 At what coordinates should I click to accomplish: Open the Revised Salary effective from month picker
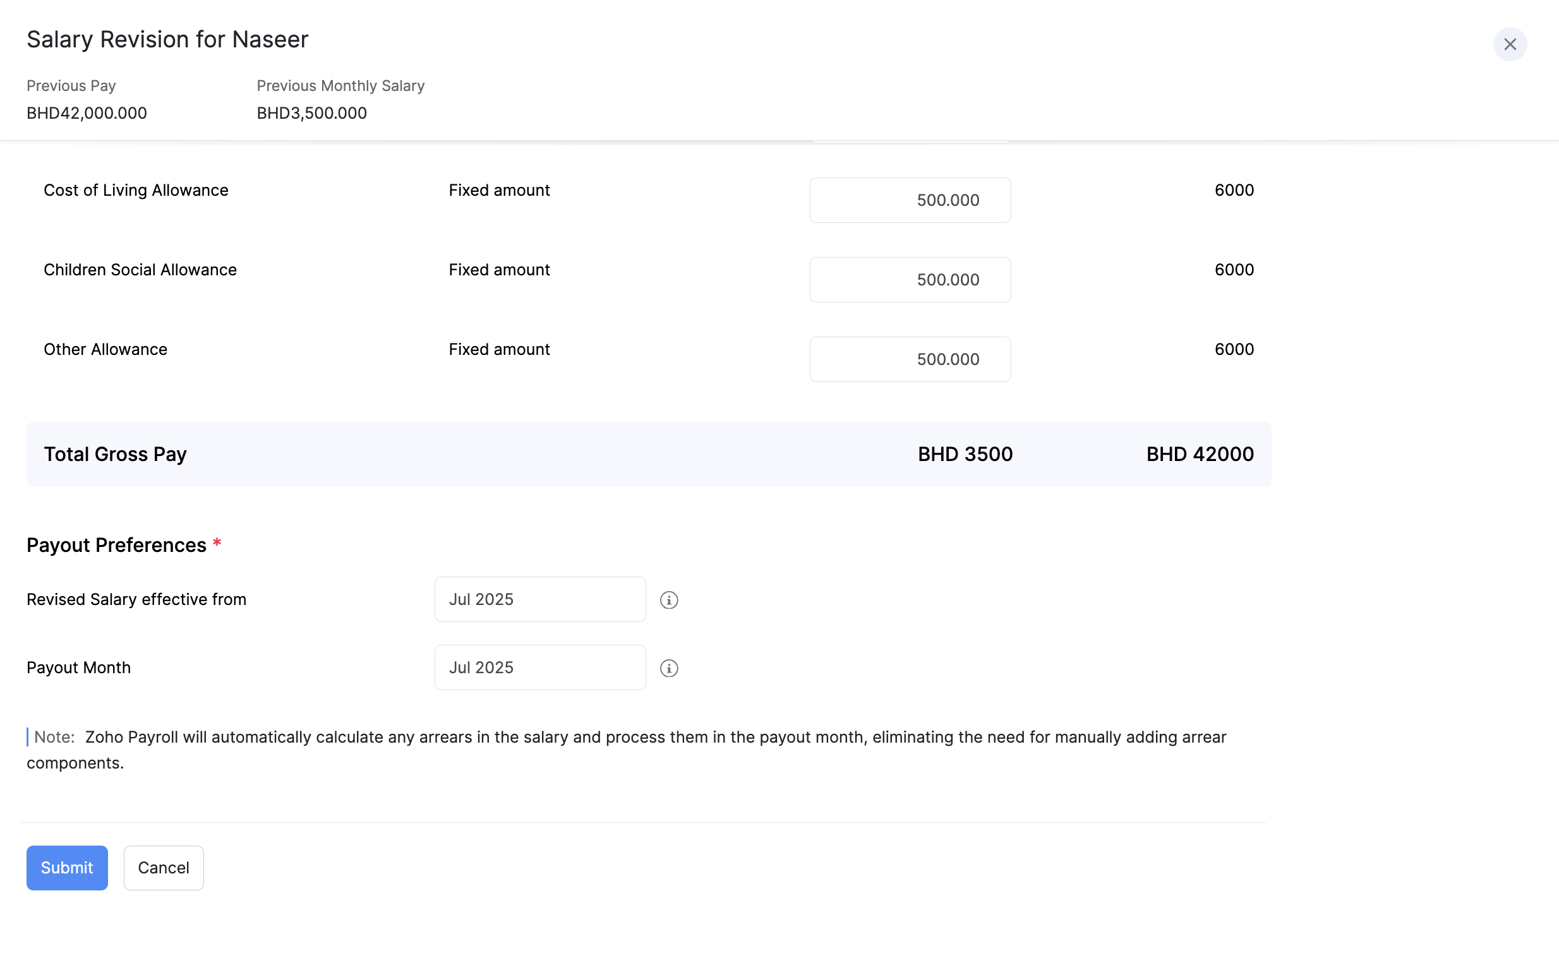(x=539, y=599)
